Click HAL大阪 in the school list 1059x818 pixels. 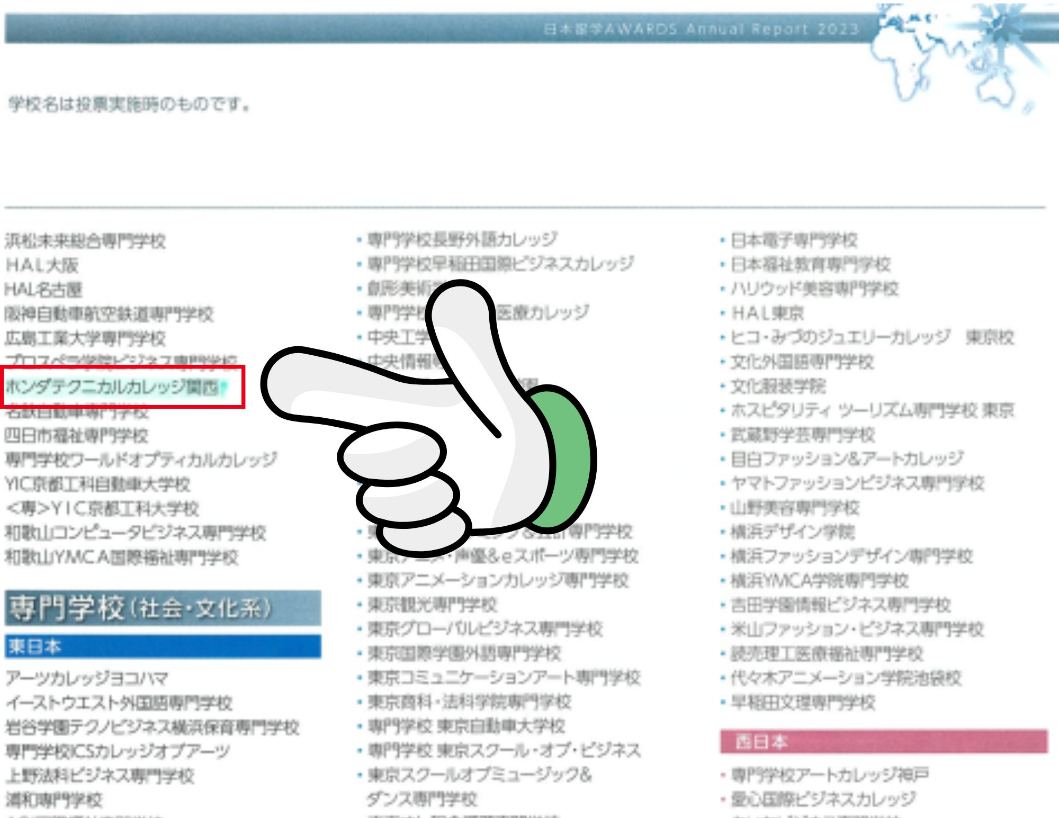[42, 265]
